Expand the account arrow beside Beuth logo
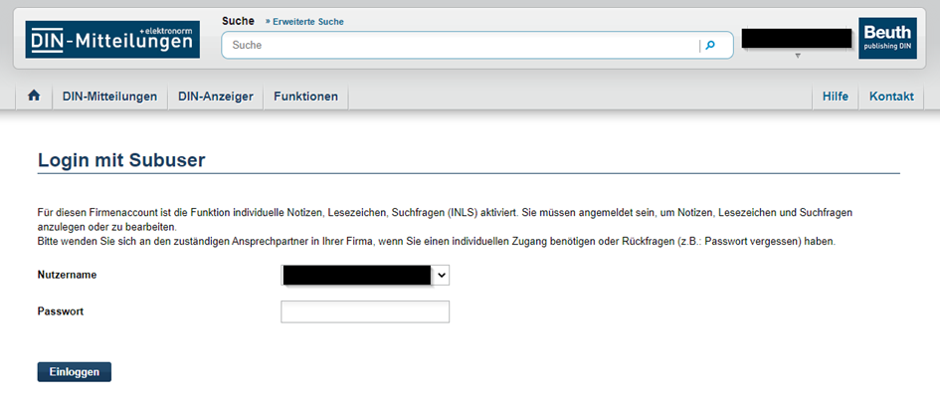 click(x=797, y=56)
